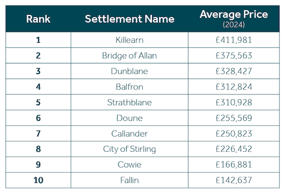287x194 pixels.
Task: Click the Fallin settlement name
Action: pyautogui.click(x=129, y=180)
